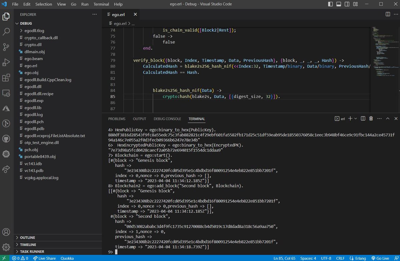Toggle the primary sidebar layout button
This screenshot has height=261, width=400.
coord(330,4)
